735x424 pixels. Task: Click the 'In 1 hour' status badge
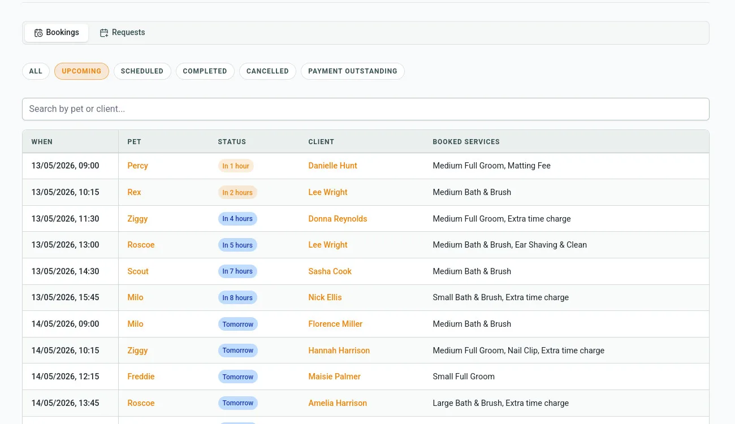[x=236, y=166]
